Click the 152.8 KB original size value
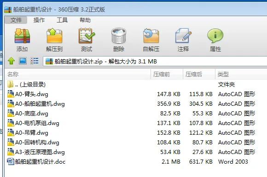Image resolution: width=267 pixels, height=177 pixels. [x=168, y=132]
